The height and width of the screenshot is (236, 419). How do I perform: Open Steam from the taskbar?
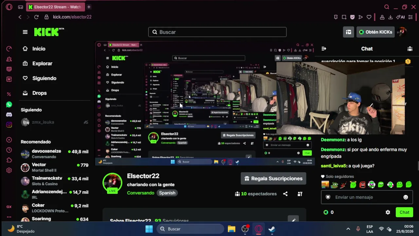[272, 229]
